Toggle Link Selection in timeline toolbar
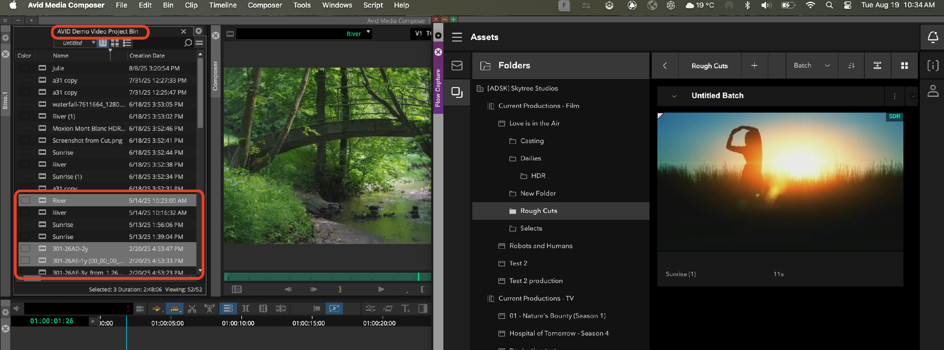Screen dimensions: 944x350 (x=228, y=308)
